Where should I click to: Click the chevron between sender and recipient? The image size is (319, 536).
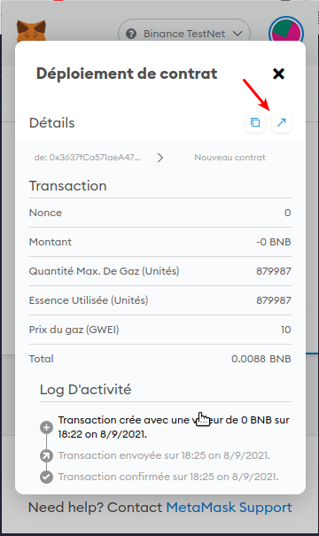click(160, 158)
